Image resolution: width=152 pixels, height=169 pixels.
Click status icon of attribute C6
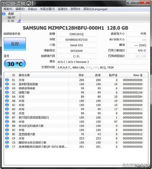click(x=7, y=142)
